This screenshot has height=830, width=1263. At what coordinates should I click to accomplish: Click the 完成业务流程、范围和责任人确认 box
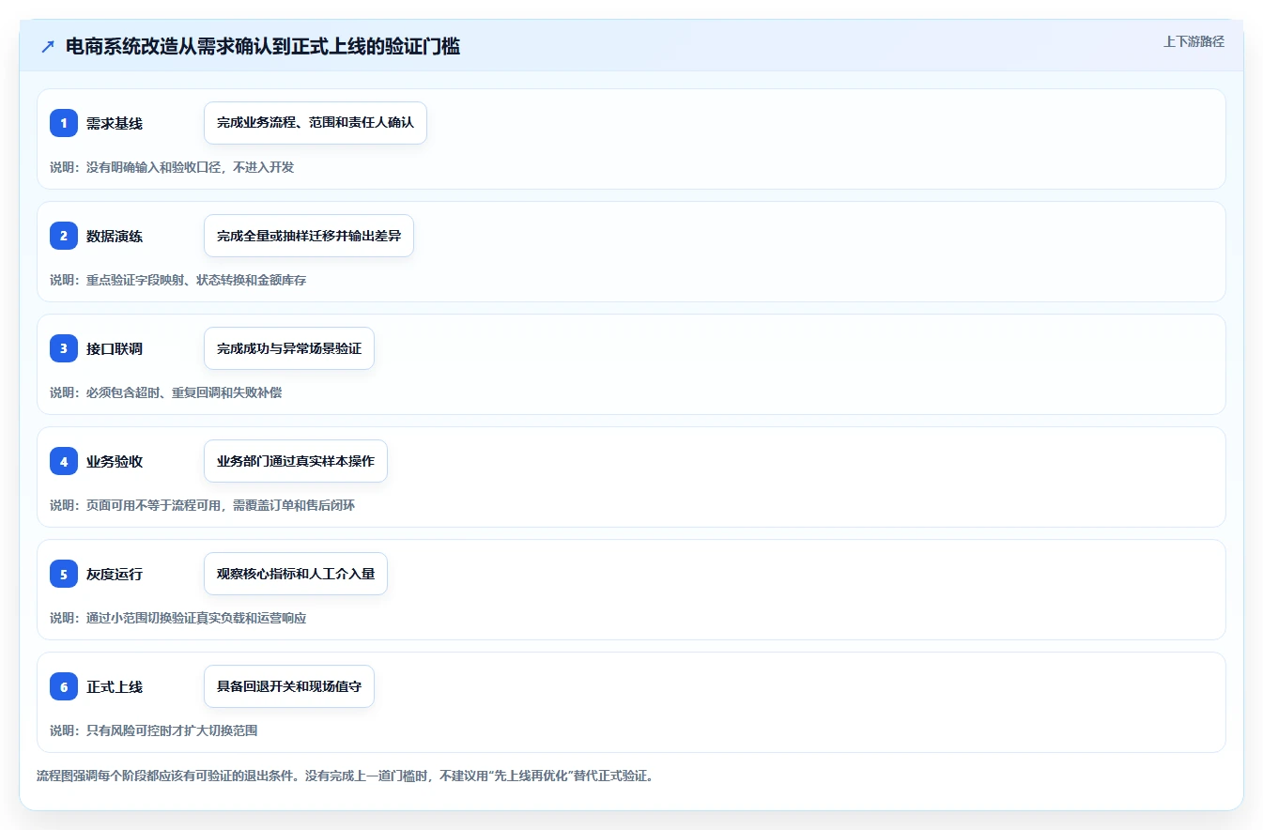point(316,123)
